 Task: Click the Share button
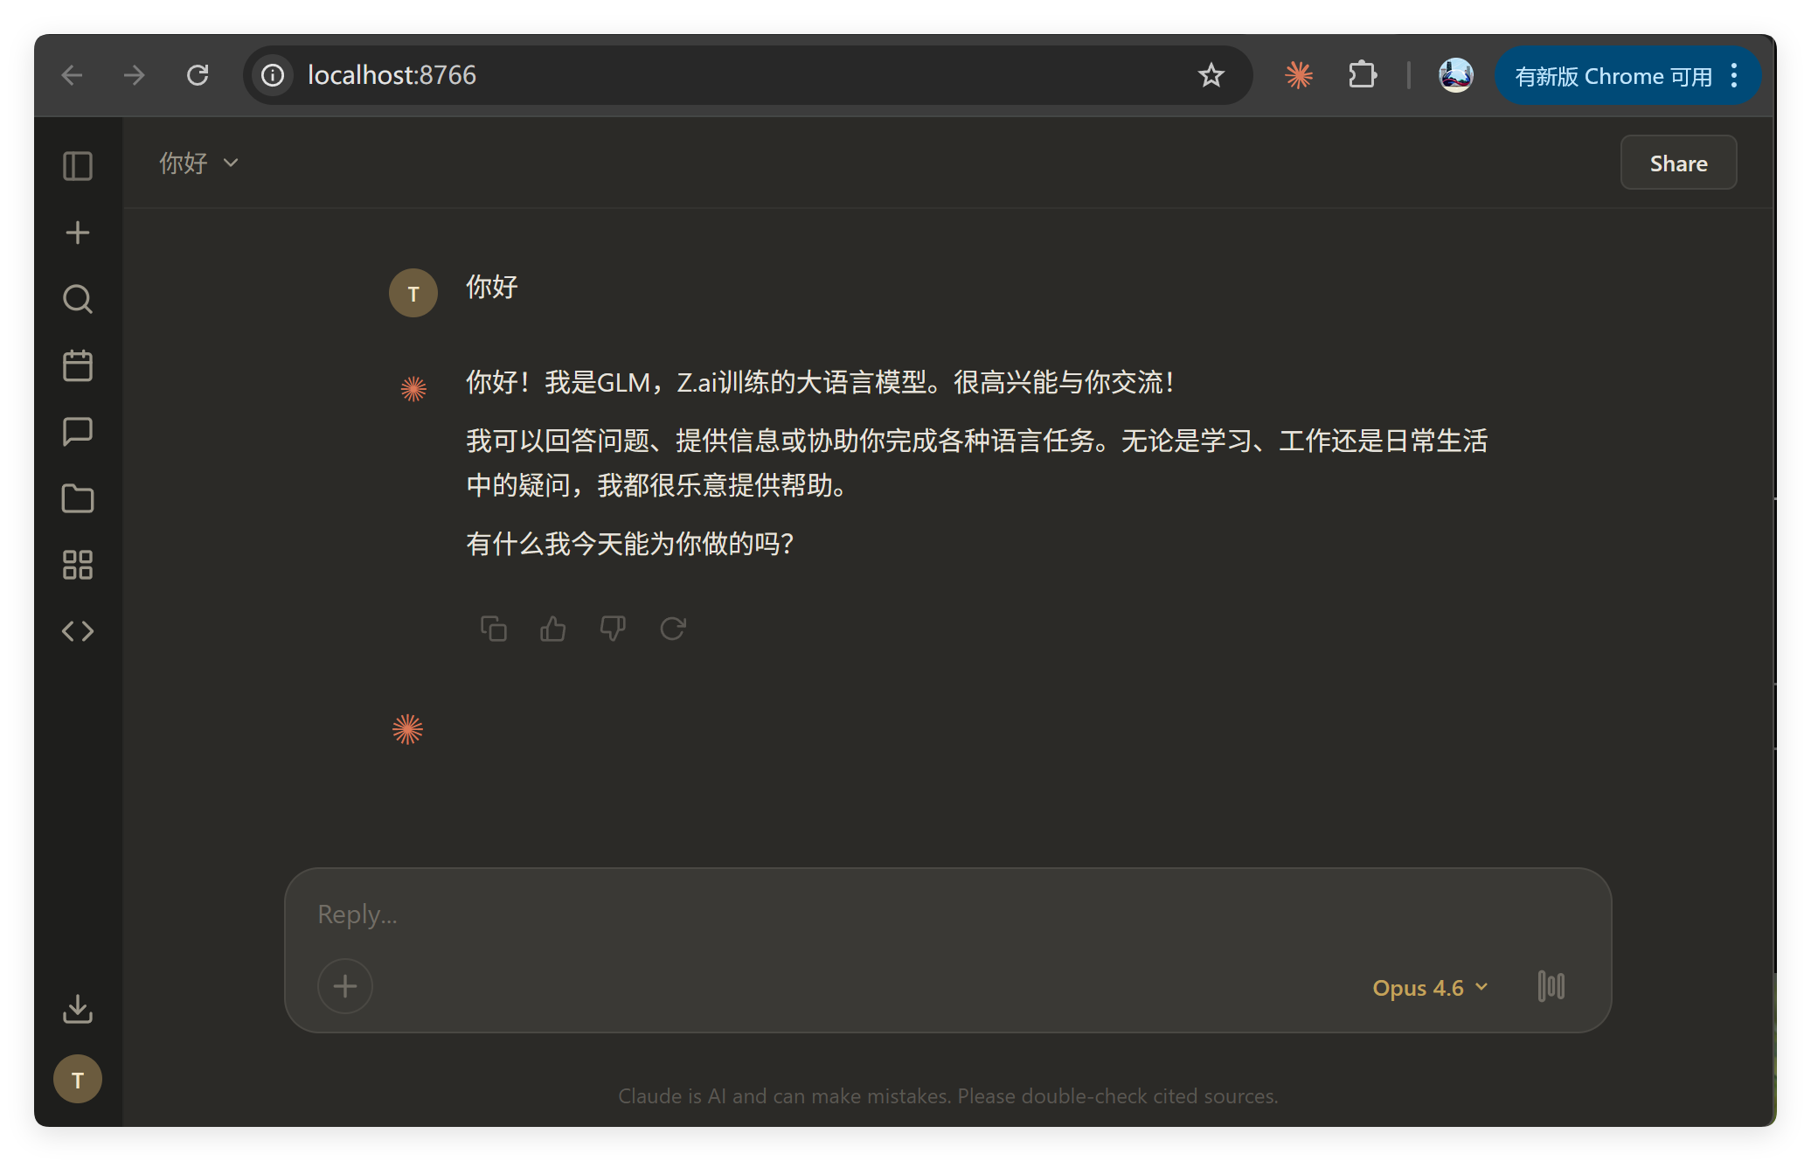pyautogui.click(x=1678, y=163)
